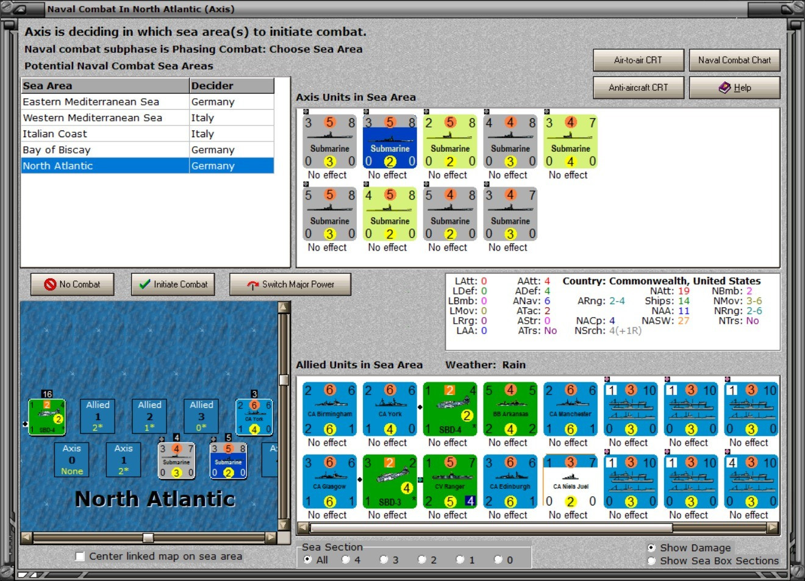Select the North Atlantic row in the list
The image size is (805, 581).
(x=148, y=166)
